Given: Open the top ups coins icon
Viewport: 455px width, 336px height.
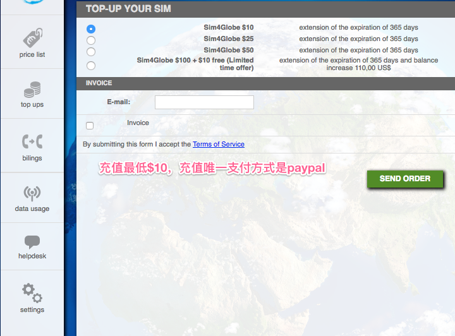Looking at the screenshot, I should coord(32,90).
